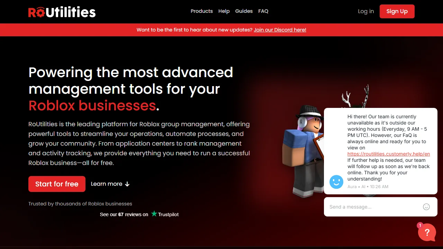Image resolution: width=443 pixels, height=249 pixels.
Task: Click the Trustpilot star icon
Action: 154,214
